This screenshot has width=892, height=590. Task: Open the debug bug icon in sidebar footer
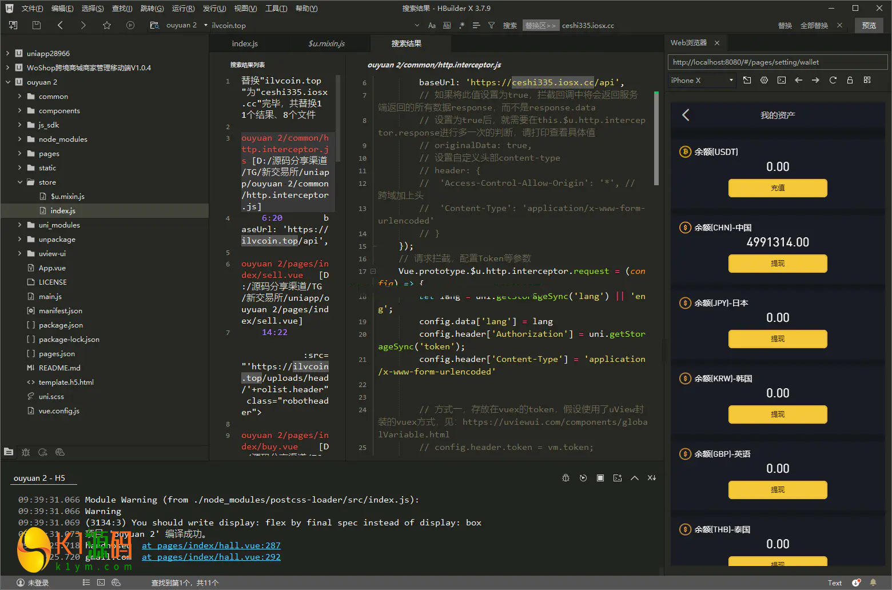point(26,452)
